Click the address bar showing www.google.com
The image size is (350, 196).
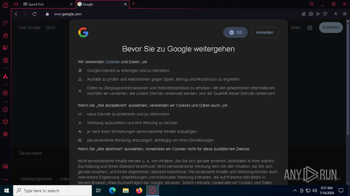pos(68,14)
